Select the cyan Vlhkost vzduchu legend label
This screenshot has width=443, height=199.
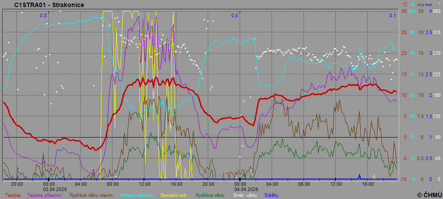(x=136, y=195)
